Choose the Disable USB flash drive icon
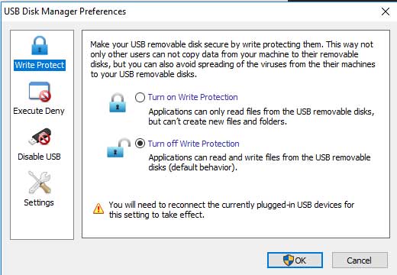Image resolution: width=397 pixels, height=275 pixels. [40, 137]
